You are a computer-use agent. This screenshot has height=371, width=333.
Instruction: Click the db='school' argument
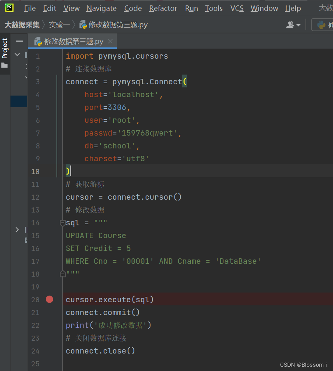(112, 146)
